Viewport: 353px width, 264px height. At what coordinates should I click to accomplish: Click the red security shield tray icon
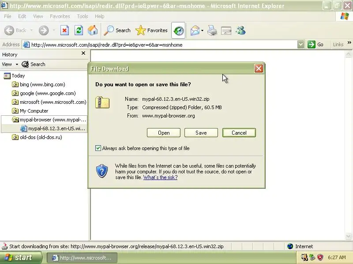pos(320,257)
